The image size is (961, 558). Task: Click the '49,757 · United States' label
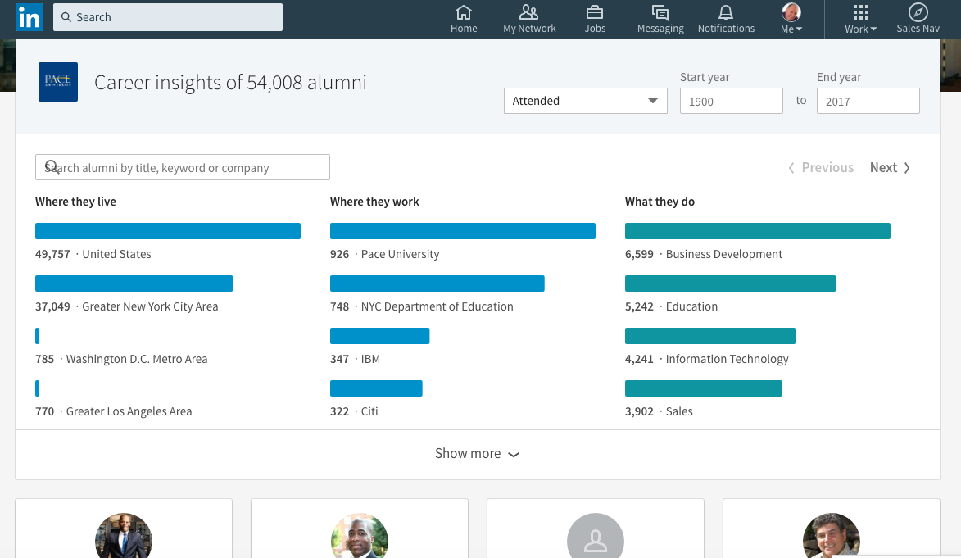93,254
